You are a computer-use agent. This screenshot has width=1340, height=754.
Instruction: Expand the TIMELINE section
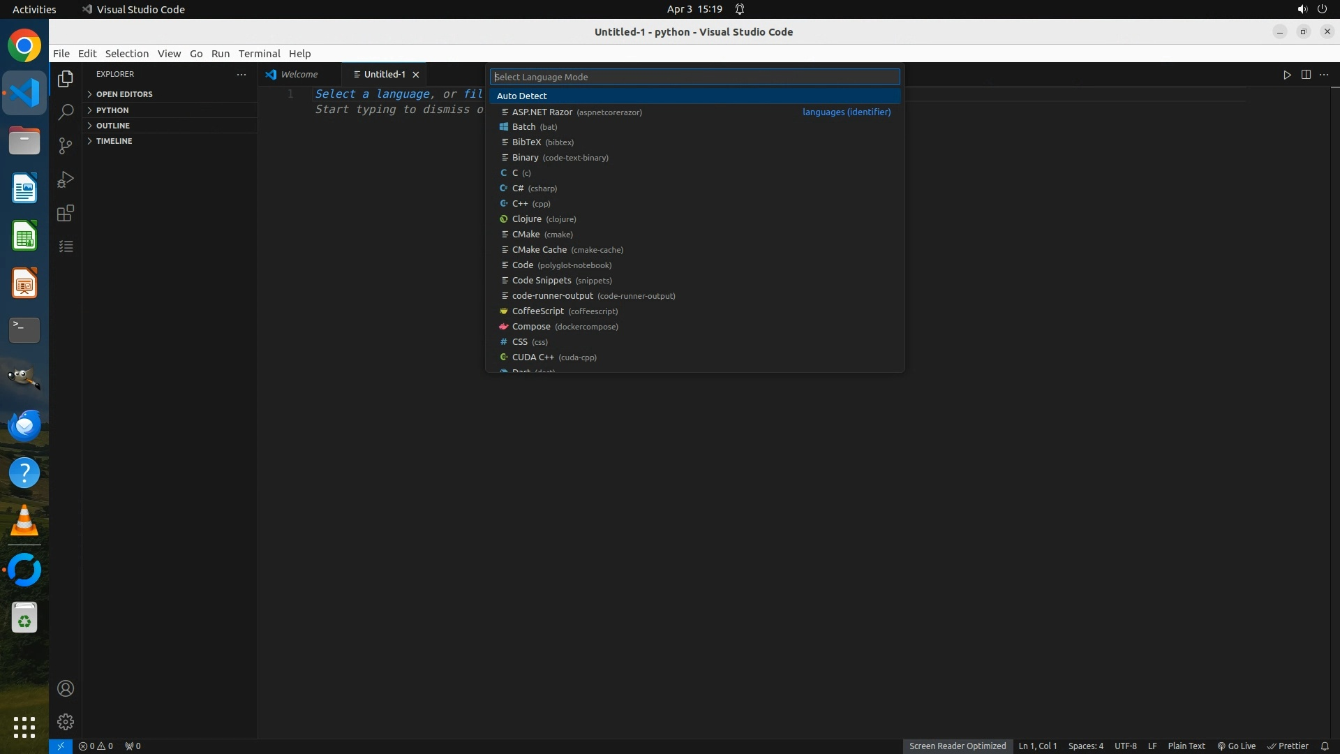click(114, 141)
